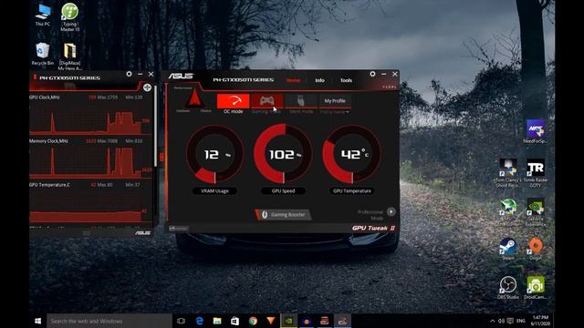Select the Gaming mode gamepad icon
This screenshot has width=584, height=328.
[266, 101]
